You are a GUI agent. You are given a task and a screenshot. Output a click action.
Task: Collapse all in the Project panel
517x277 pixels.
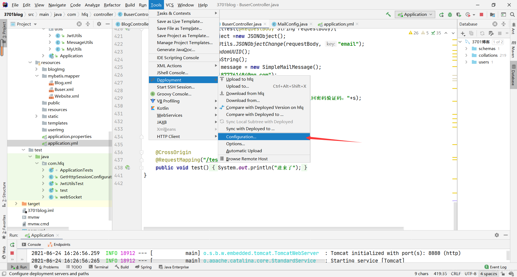pyautogui.click(x=88, y=24)
